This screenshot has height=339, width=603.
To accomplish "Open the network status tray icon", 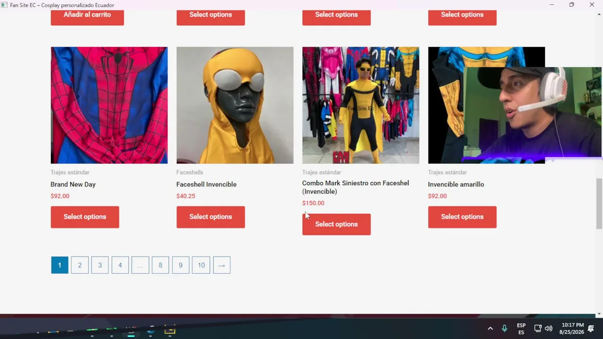I will click(x=538, y=329).
